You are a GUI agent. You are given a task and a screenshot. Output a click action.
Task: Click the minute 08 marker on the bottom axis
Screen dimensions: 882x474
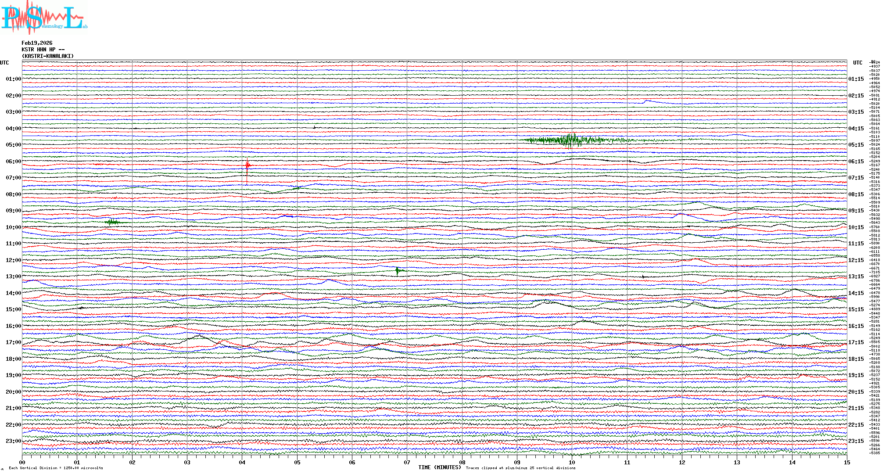coord(462,463)
